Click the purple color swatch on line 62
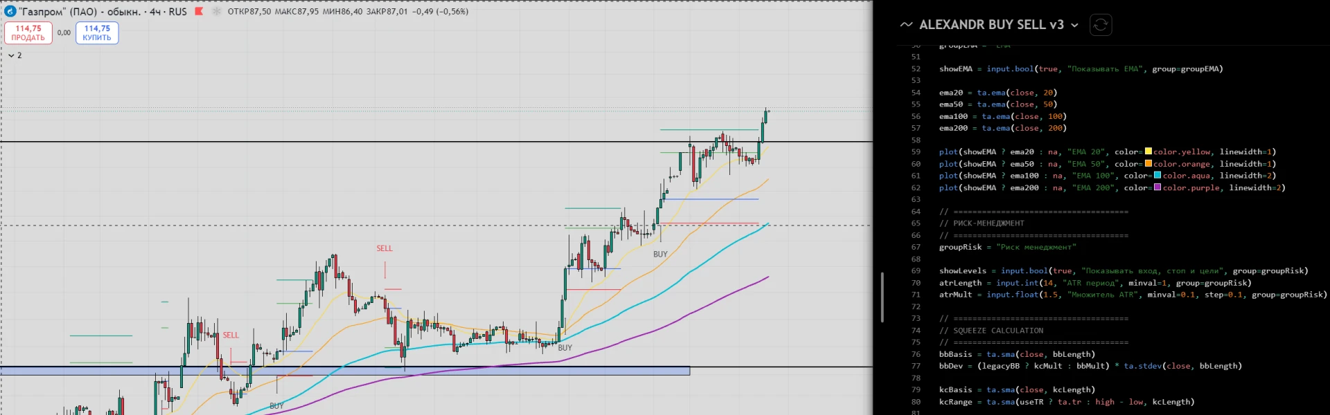 coord(1158,187)
